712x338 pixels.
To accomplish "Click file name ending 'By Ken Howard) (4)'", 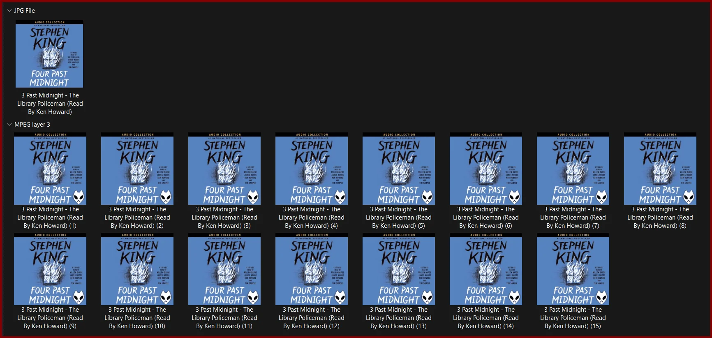I will (312, 218).
